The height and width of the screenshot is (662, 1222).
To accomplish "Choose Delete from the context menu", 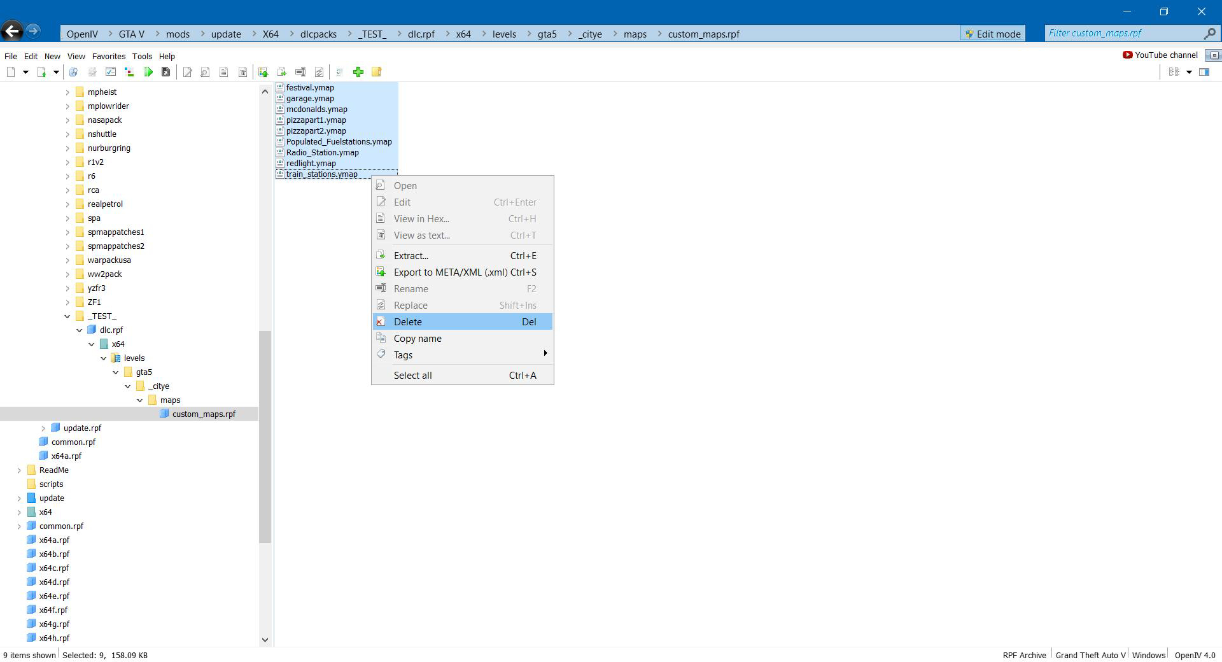I will click(x=408, y=322).
